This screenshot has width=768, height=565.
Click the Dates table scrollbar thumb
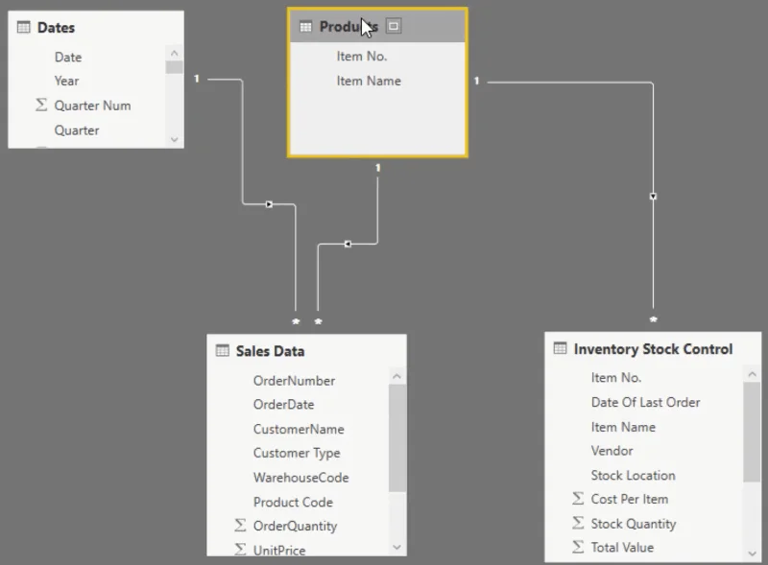pos(175,67)
